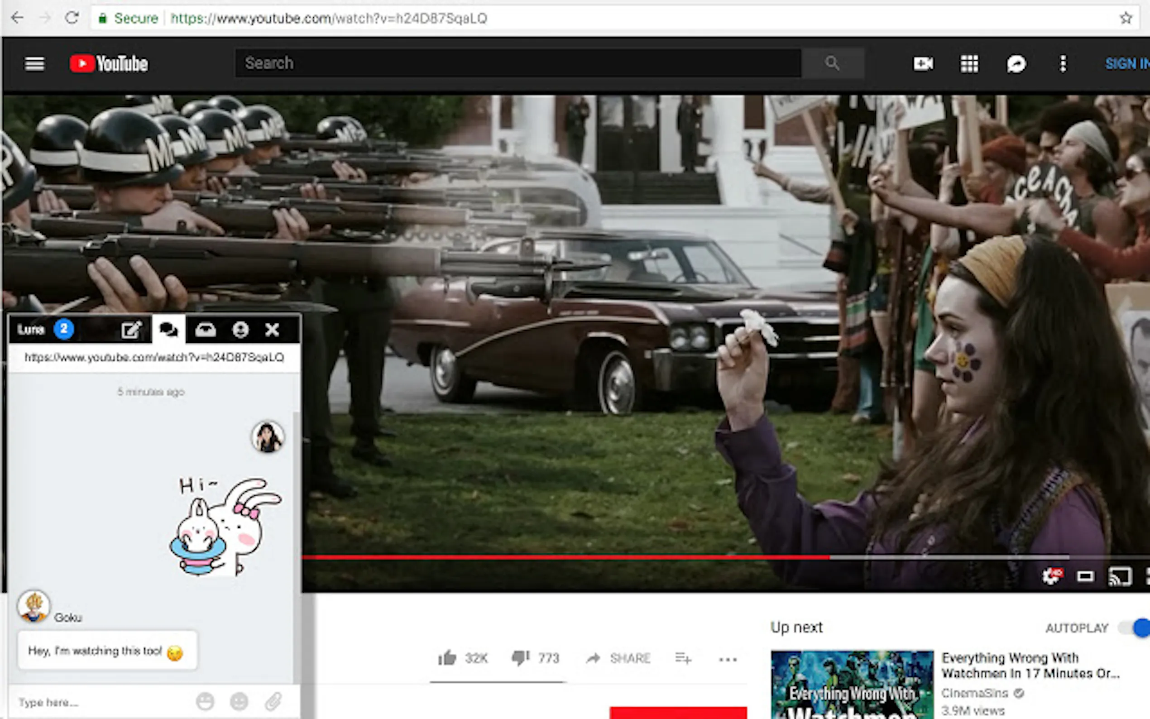Click the magnifier search button
This screenshot has width=1150, height=719.
(833, 63)
